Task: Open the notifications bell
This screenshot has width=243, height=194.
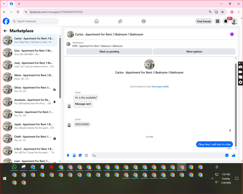Action: pos(226,21)
